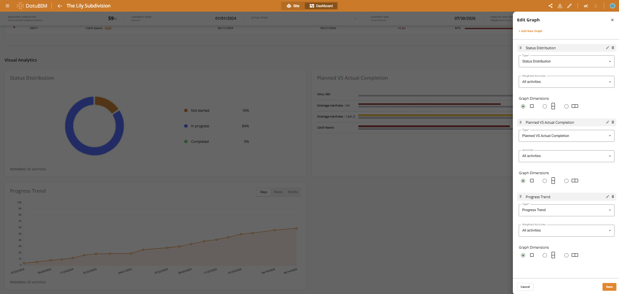Click the download icon in top bar
The height and width of the screenshot is (294, 619).
[x=560, y=6]
